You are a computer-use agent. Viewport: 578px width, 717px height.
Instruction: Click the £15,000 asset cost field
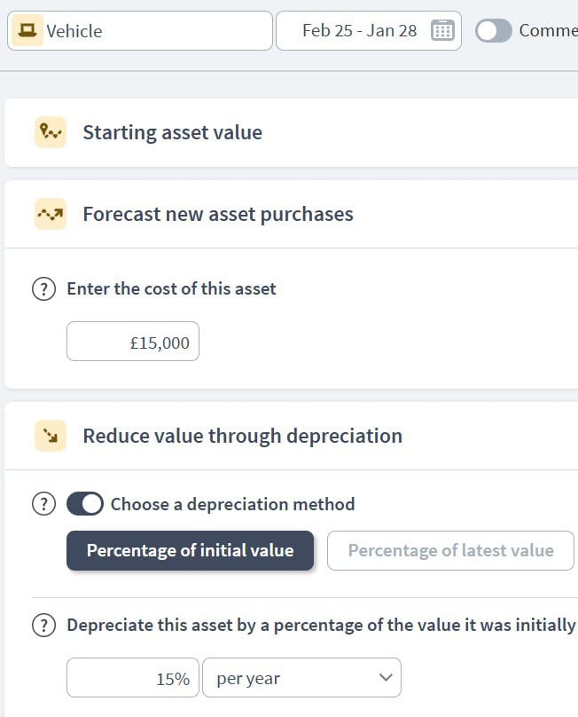pyautogui.click(x=133, y=341)
